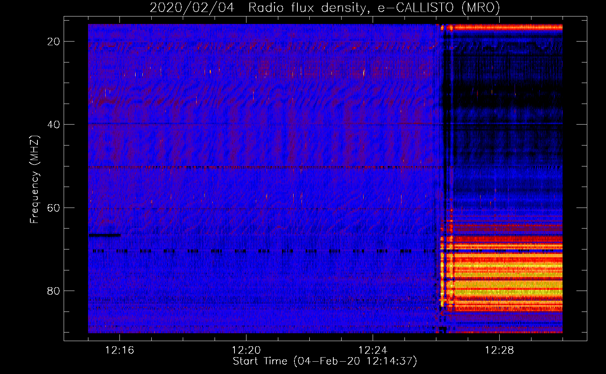Click the short black bar near 67 MHz
The image size is (606, 374).
104,235
